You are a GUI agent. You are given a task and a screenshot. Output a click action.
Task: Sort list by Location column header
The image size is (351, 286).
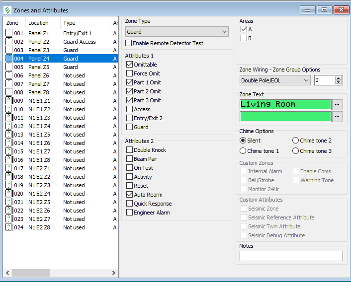[x=38, y=23]
